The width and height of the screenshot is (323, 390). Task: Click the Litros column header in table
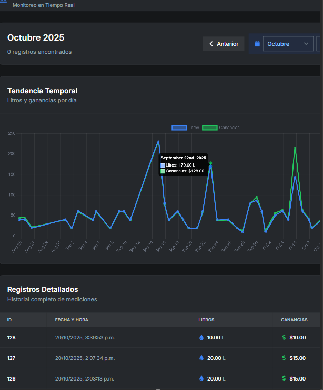[x=206, y=320]
